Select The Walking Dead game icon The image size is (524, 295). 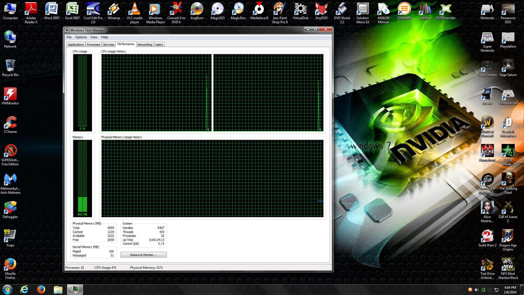[x=508, y=184]
